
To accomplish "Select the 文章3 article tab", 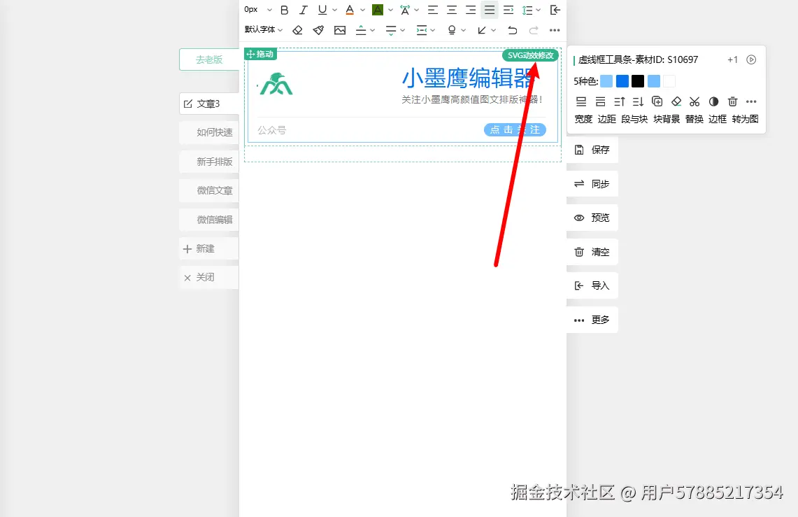I will tap(209, 104).
